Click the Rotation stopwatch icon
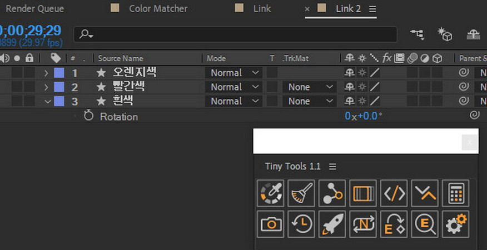The height and width of the screenshot is (250, 487). pyautogui.click(x=88, y=116)
